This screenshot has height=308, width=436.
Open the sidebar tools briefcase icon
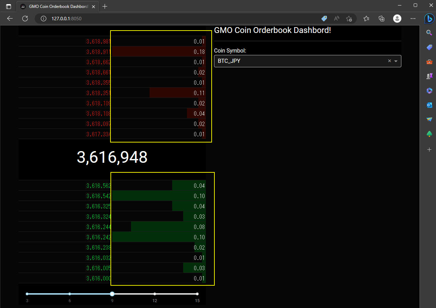point(429,62)
